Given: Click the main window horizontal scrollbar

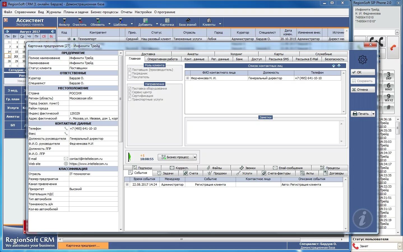Looking at the screenshot, I should [182, 240].
